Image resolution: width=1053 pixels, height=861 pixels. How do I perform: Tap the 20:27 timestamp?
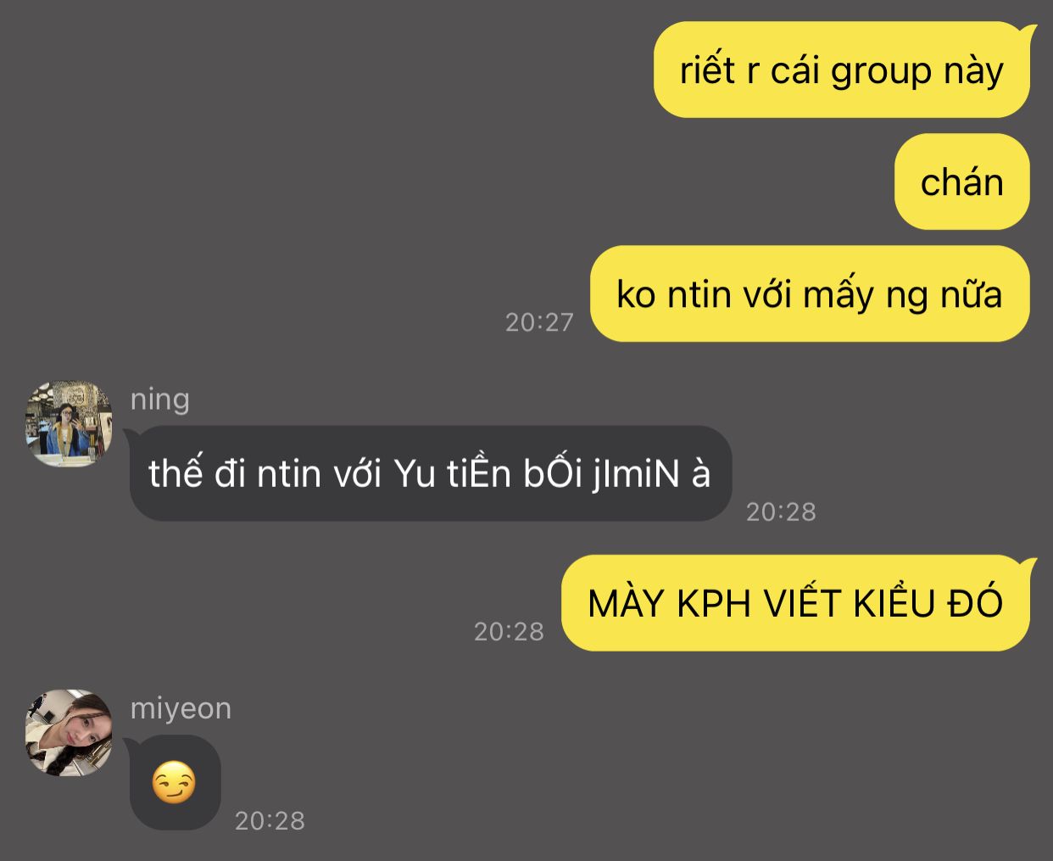539,322
